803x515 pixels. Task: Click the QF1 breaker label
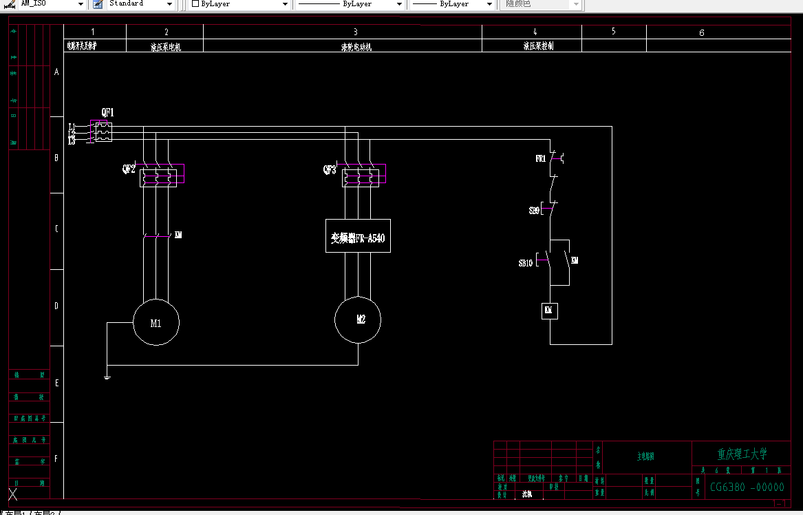tap(107, 112)
